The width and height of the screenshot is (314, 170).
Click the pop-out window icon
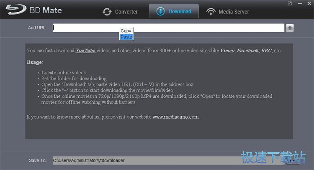290,3
